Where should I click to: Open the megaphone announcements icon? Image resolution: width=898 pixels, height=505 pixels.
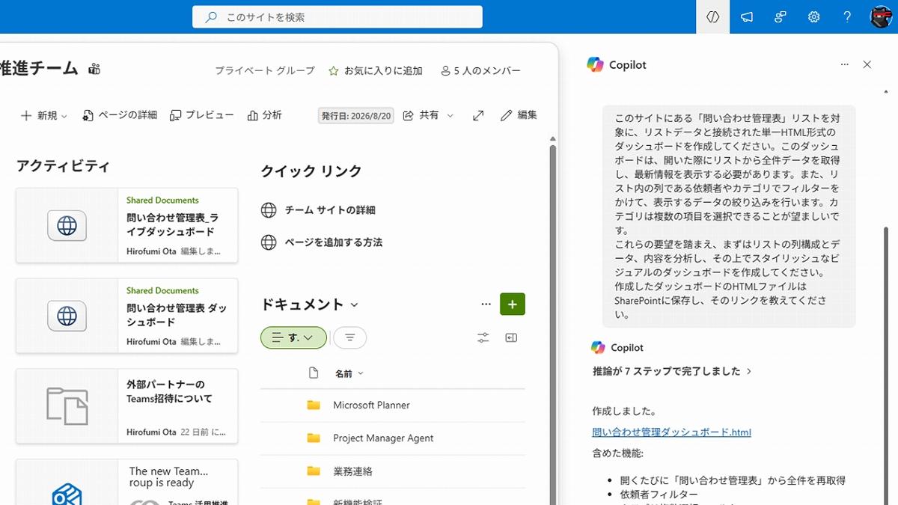[x=747, y=16]
